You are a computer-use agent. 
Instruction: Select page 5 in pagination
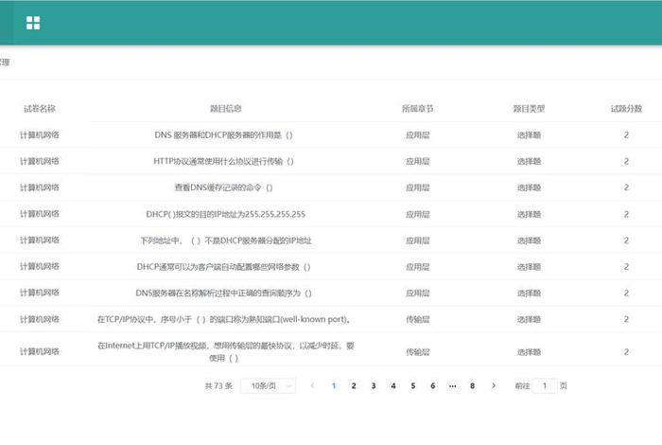point(413,386)
